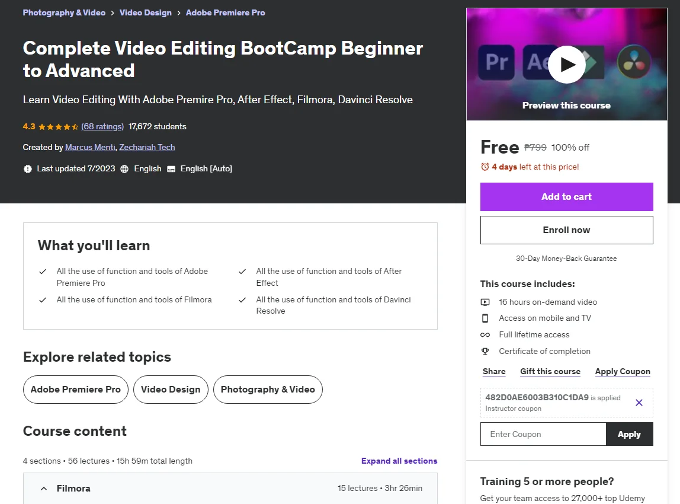Click the mobile device access icon

click(x=485, y=318)
